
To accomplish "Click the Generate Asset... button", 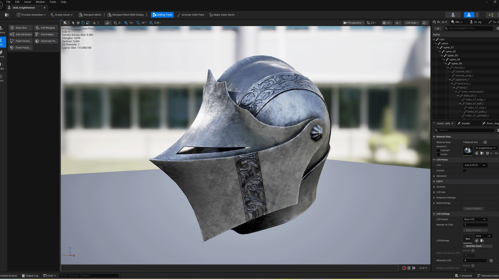I will [x=478, y=246].
